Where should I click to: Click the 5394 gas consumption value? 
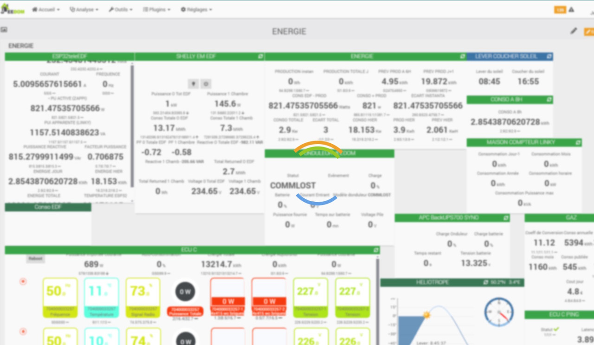574,243
